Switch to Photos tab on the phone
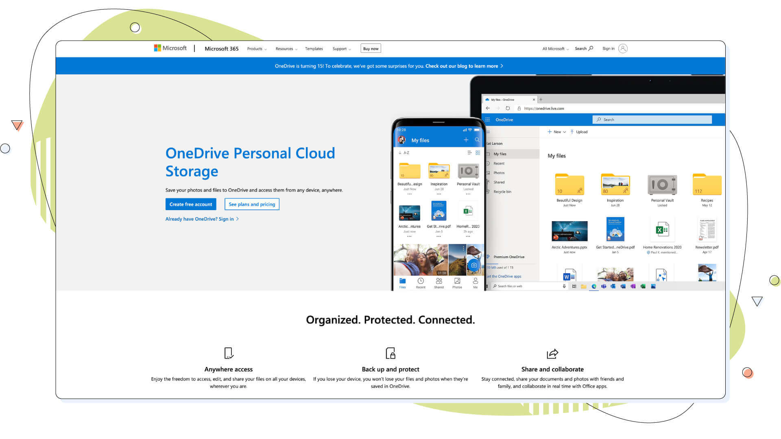The height and width of the screenshot is (439, 781). click(x=457, y=283)
